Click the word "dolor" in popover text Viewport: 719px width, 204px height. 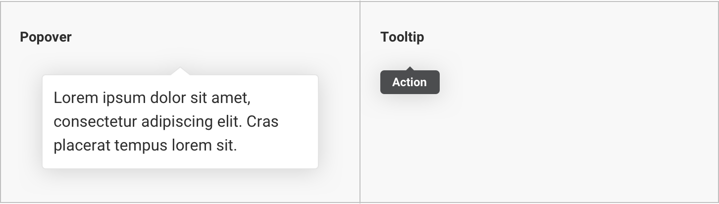click(x=164, y=98)
